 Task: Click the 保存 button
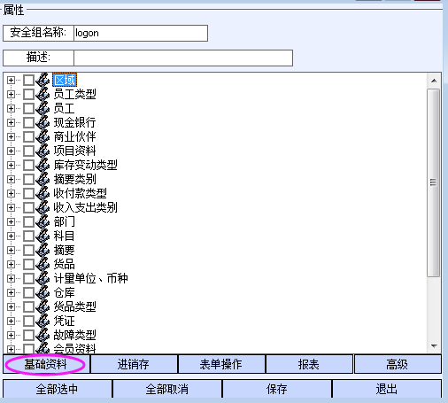click(277, 389)
